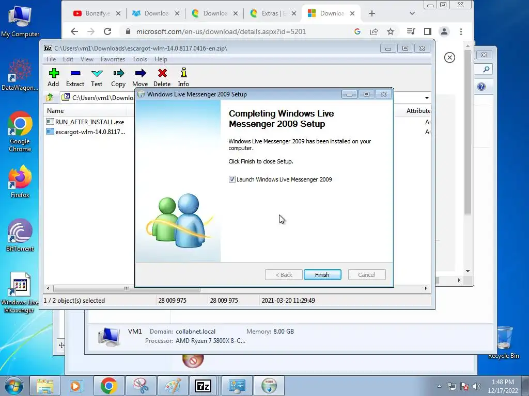The image size is (529, 396).
Task: Click the volume speaker tray icon
Action: tap(477, 386)
